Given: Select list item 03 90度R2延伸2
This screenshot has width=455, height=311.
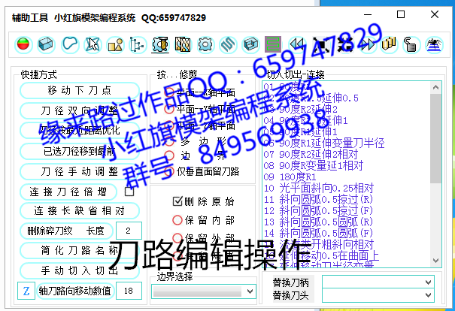Looking at the screenshot, I should [301, 109].
